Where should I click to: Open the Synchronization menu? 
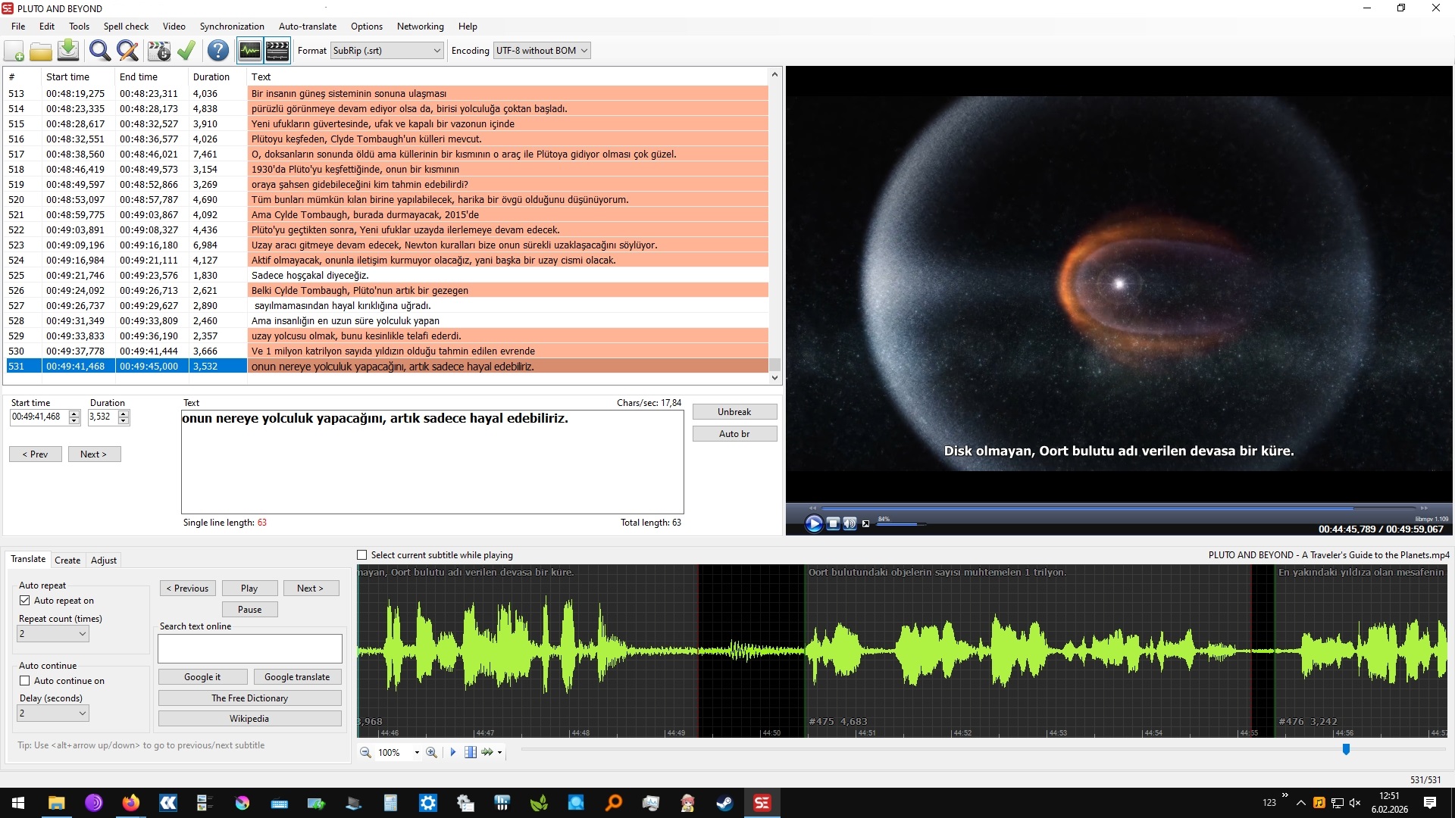tap(232, 26)
